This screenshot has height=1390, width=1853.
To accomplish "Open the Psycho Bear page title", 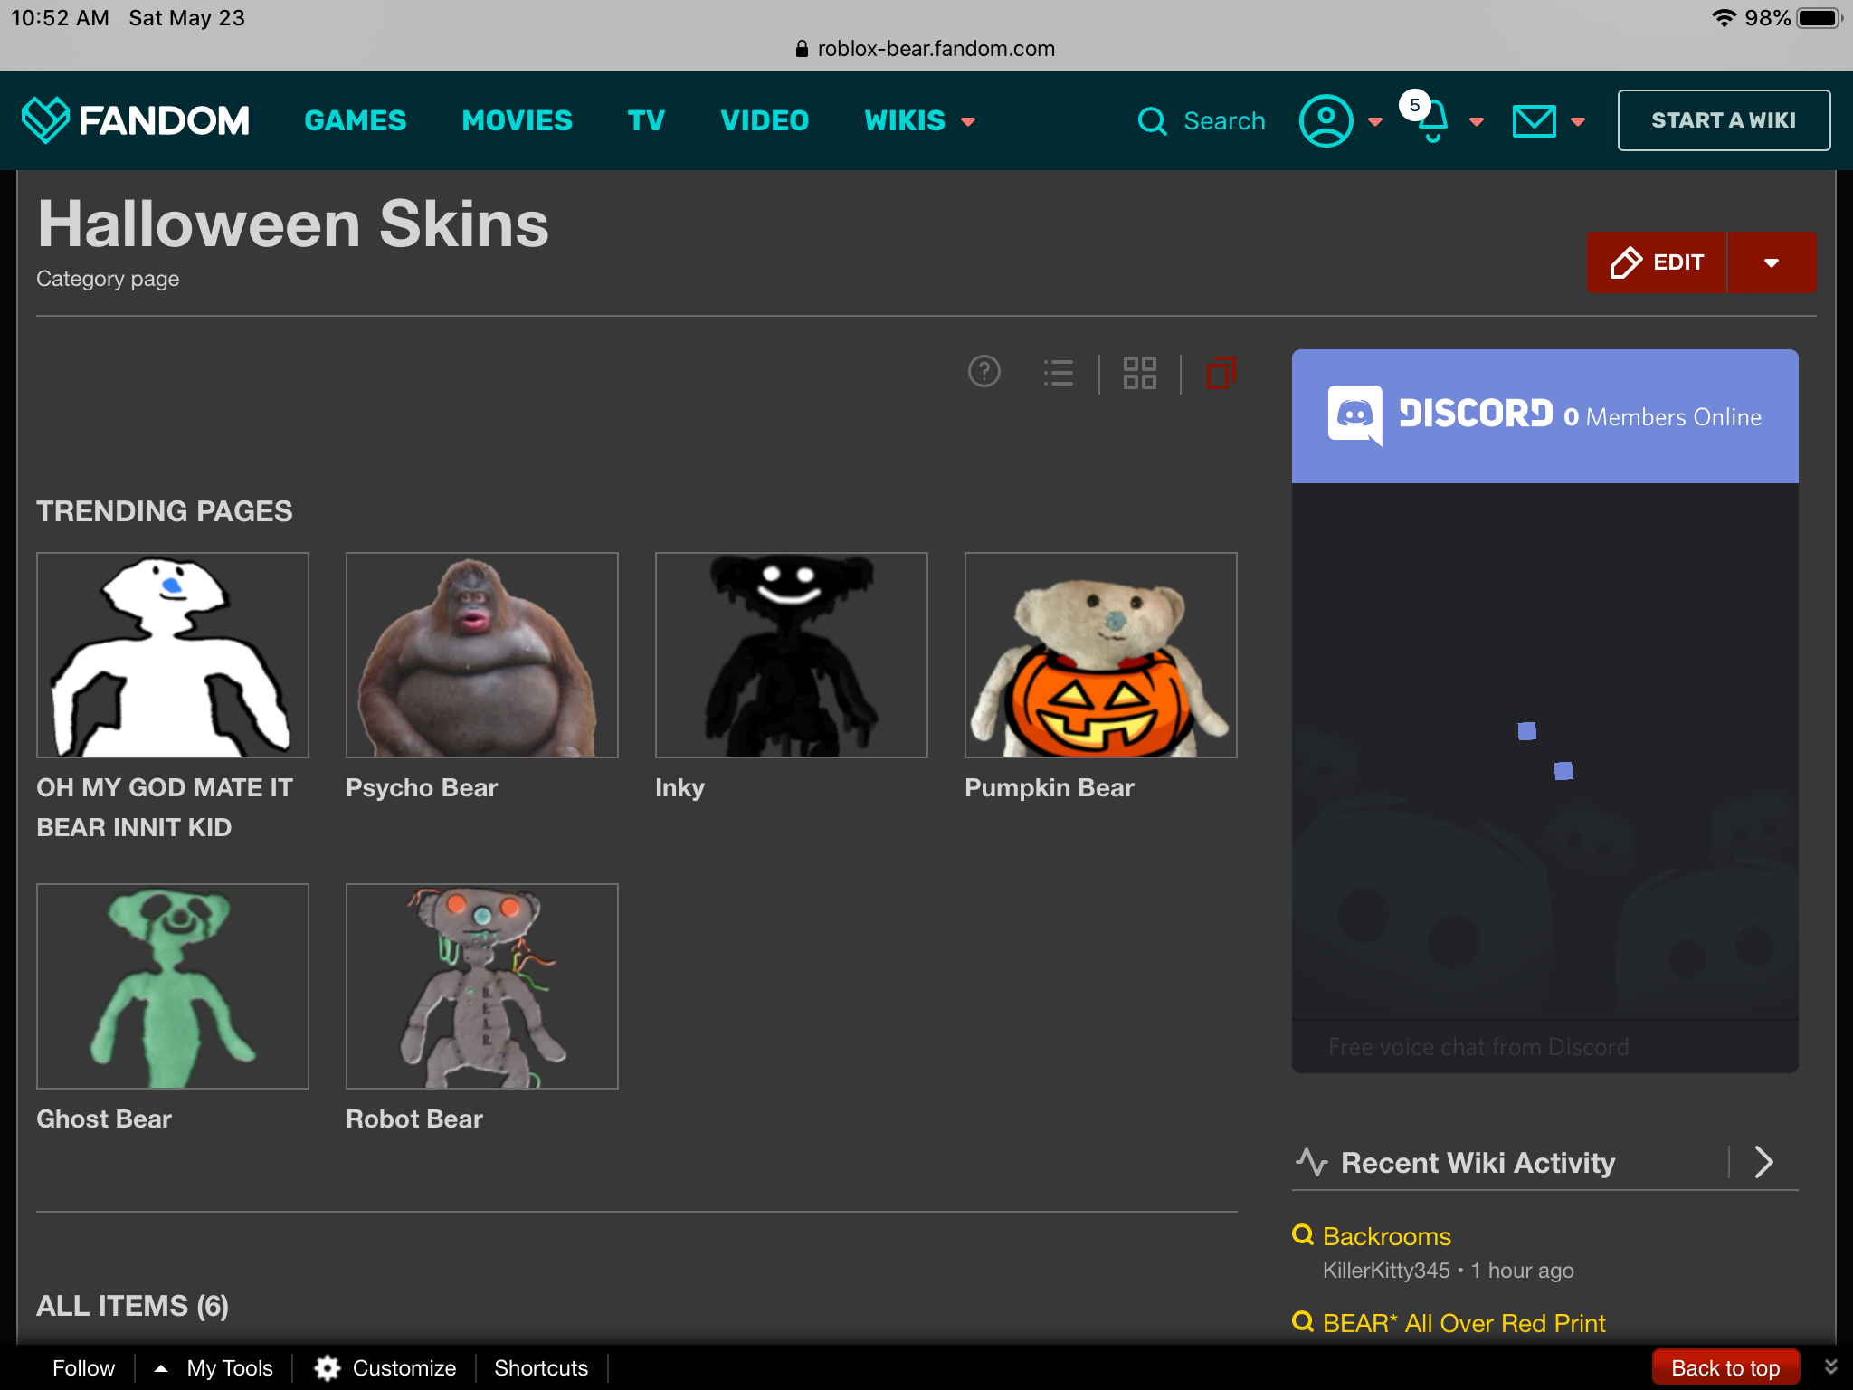I will pyautogui.click(x=422, y=787).
